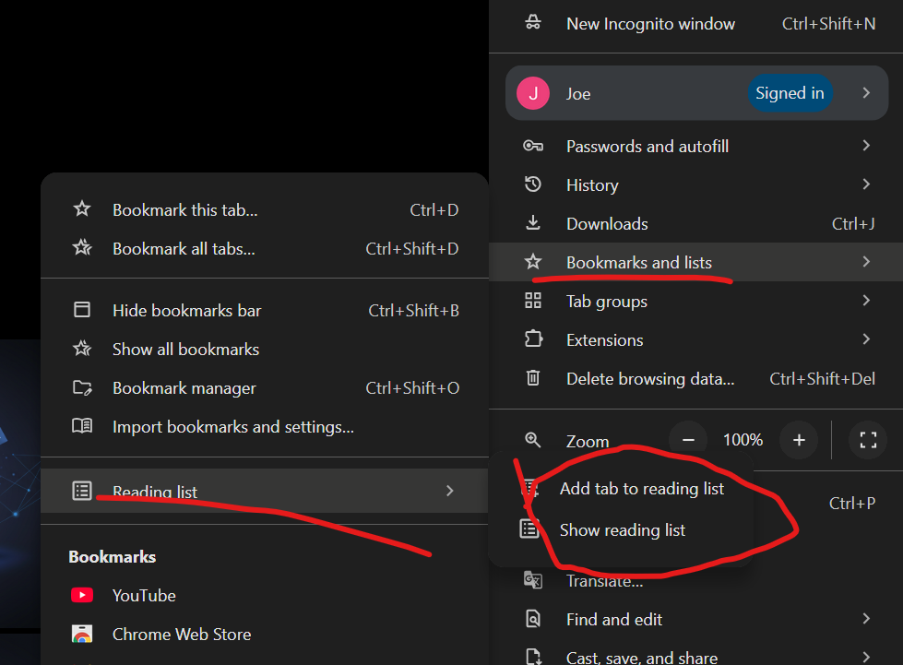Select Show reading list option
This screenshot has height=665, width=903.
(622, 530)
